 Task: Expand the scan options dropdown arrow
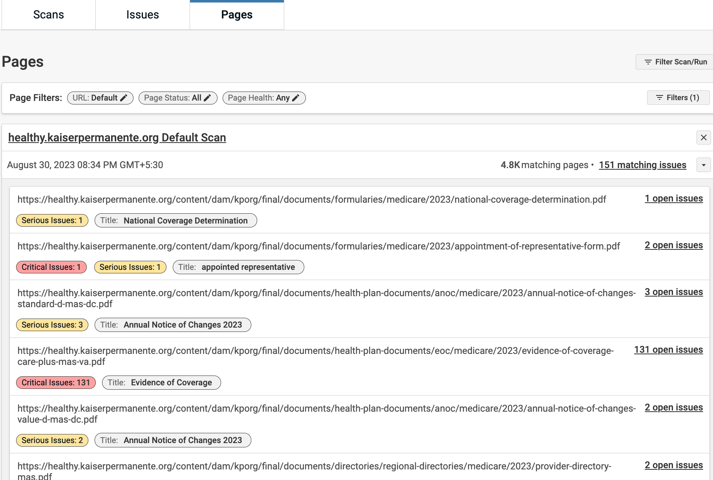[x=703, y=165]
